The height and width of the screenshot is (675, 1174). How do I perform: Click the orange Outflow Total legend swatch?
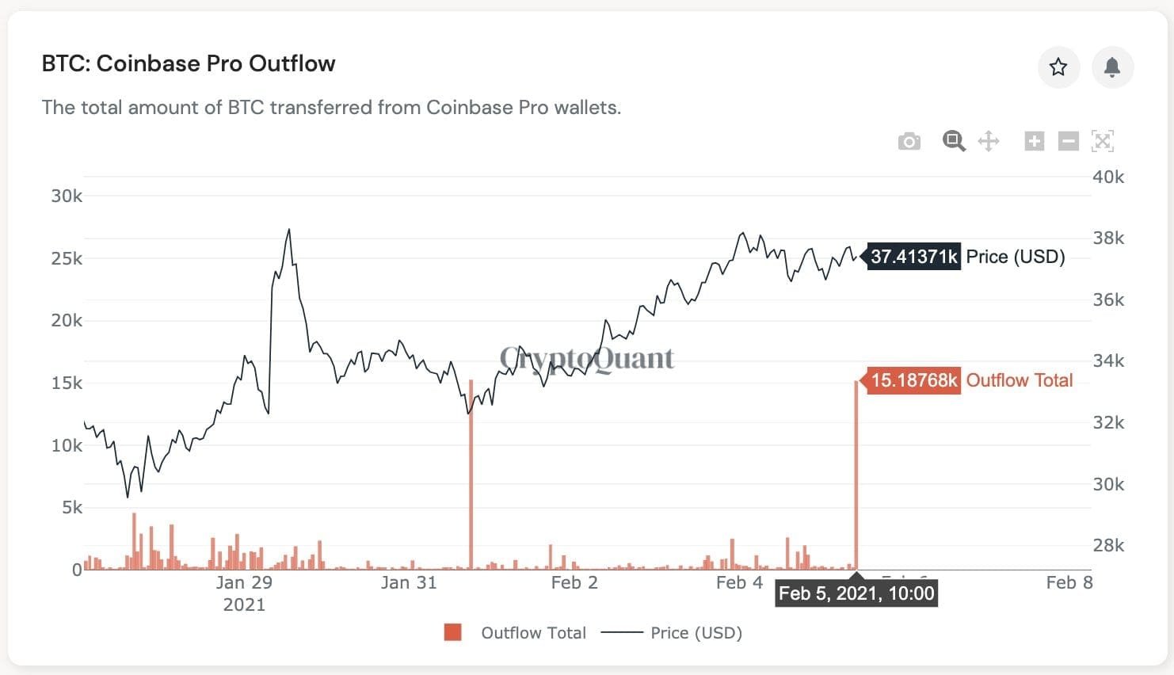(x=452, y=632)
